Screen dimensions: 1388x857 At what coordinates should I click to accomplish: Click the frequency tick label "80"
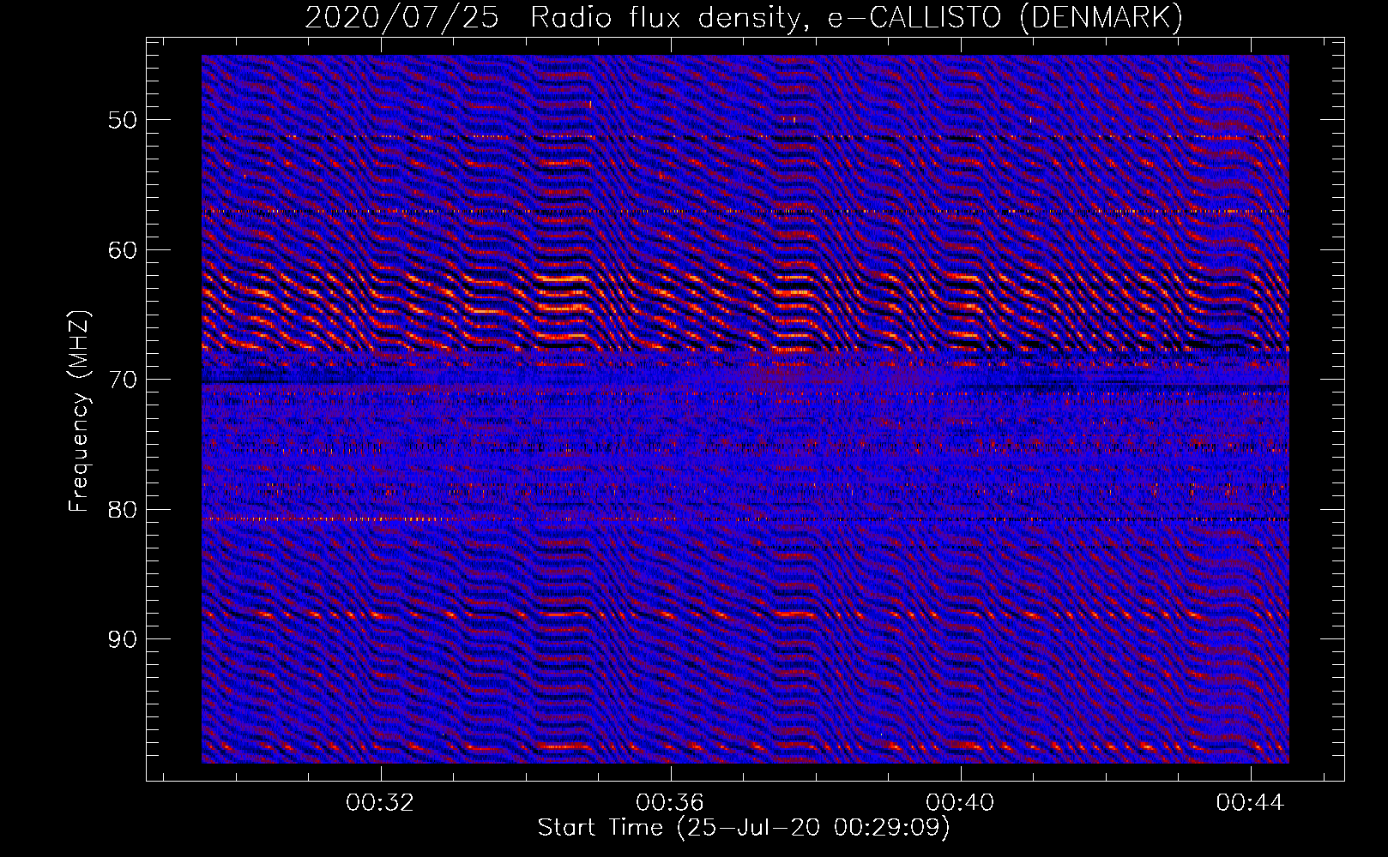[x=123, y=510]
